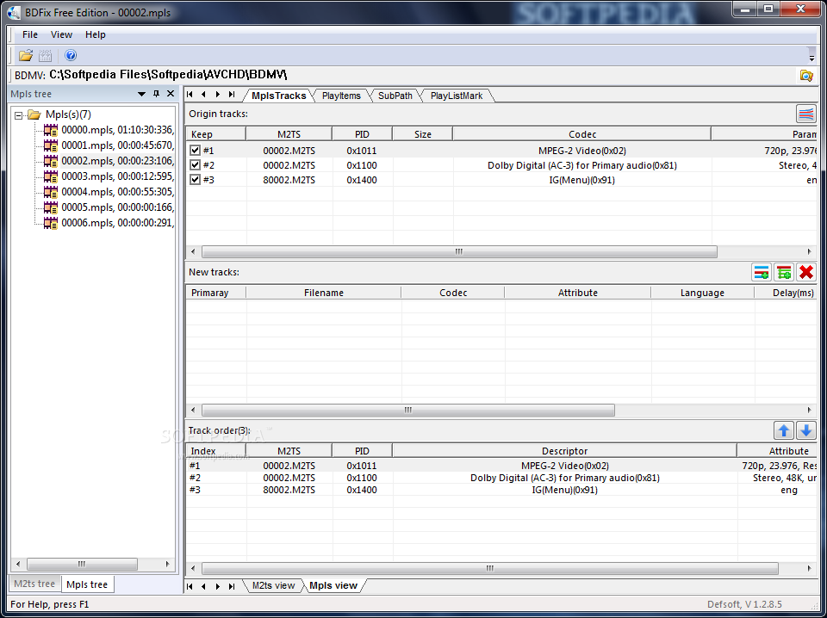Select 00001.mpls in the tree
Screen dimensions: 827x618
coord(117,145)
